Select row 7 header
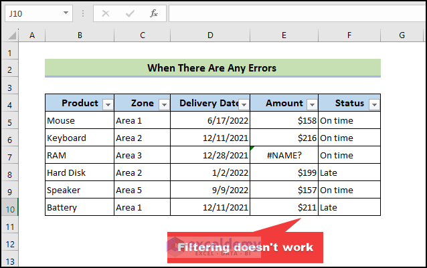Viewport: 427px width, 268px height. 11,156
